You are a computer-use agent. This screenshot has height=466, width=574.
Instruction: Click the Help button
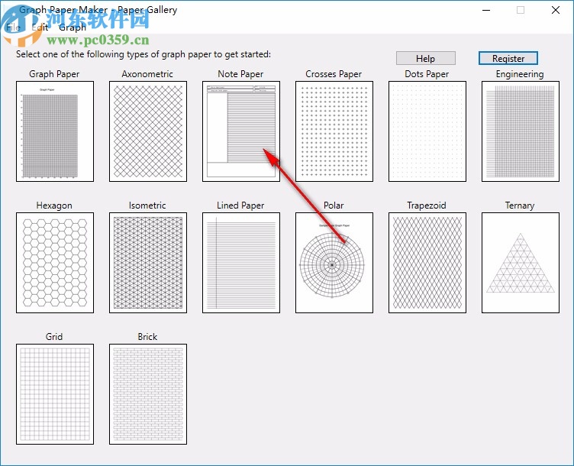pos(426,58)
